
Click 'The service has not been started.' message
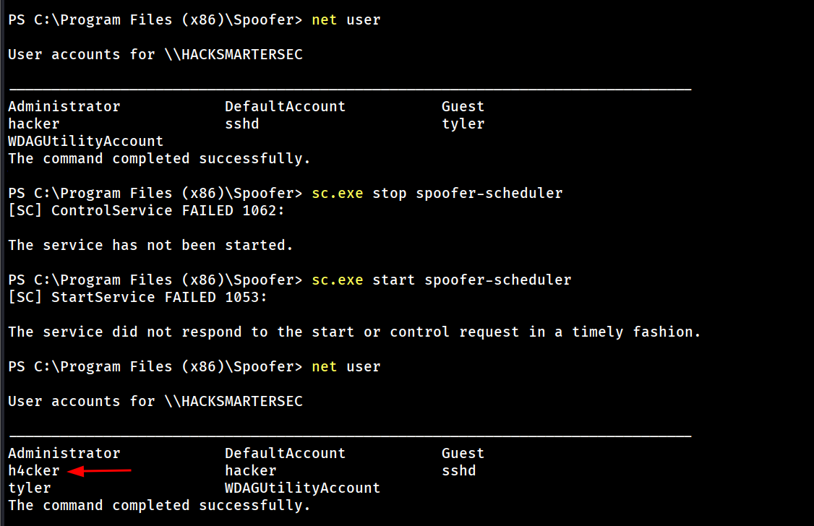150,246
